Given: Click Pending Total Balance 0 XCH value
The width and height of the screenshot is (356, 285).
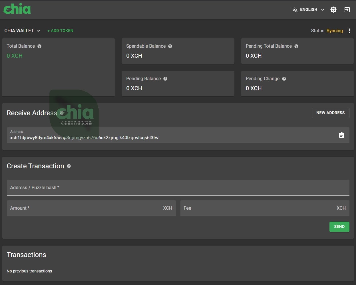Looking at the screenshot, I should [x=254, y=56].
